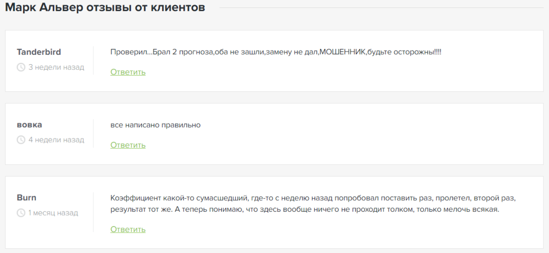Click Burn's review starting with "Коэффициент"

point(313,198)
